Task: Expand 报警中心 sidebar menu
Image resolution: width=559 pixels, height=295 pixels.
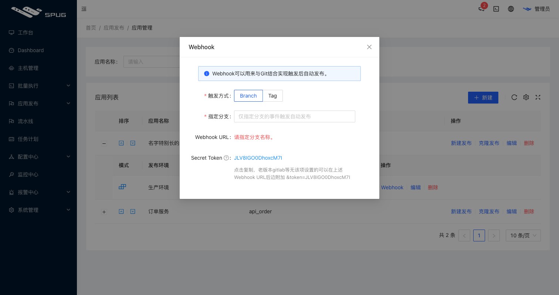Action: 38,192
